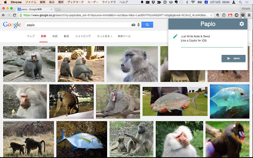This screenshot has width=253, height=158.
Task: Switch to the ショッピング tab
Action: [83, 36]
